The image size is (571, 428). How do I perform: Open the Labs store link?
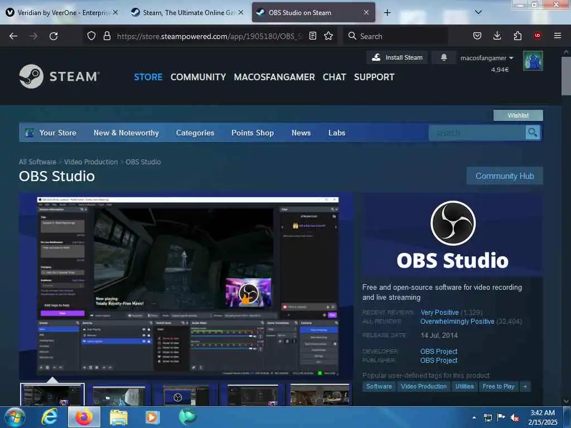337,133
